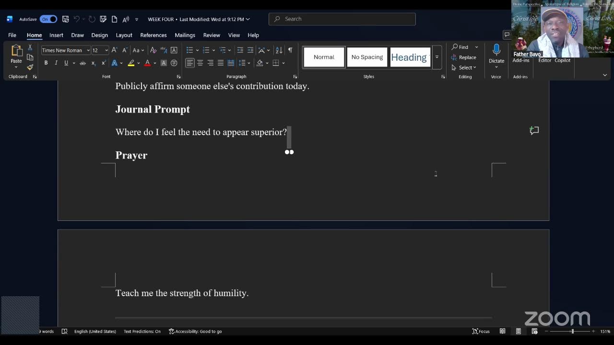Image resolution: width=614 pixels, height=345 pixels.
Task: Switch to the Draw tab
Action: (77, 35)
